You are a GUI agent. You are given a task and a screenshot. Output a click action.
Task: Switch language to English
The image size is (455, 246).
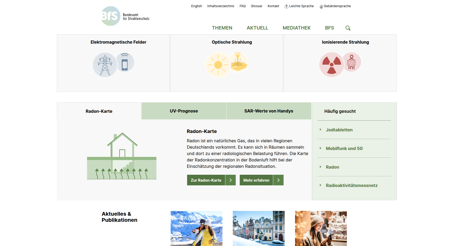pos(197,6)
